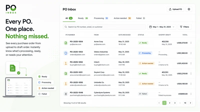Click the calendar icon in date picker
Image resolution: width=200 pixels, height=112 pixels.
150,27
